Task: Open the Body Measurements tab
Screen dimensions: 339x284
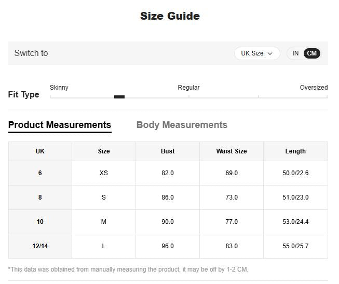Action: point(182,125)
